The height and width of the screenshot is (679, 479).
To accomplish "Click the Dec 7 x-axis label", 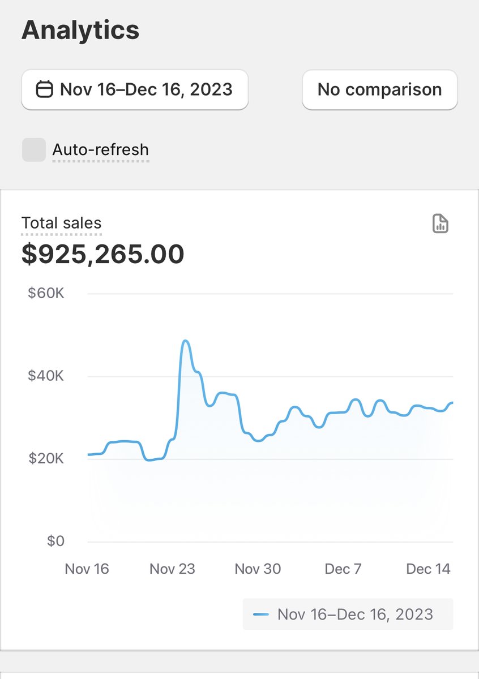I will pos(343,569).
